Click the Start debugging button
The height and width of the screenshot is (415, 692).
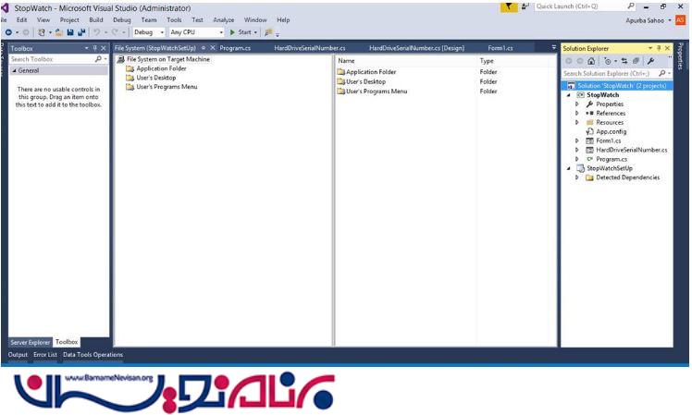pos(241,32)
